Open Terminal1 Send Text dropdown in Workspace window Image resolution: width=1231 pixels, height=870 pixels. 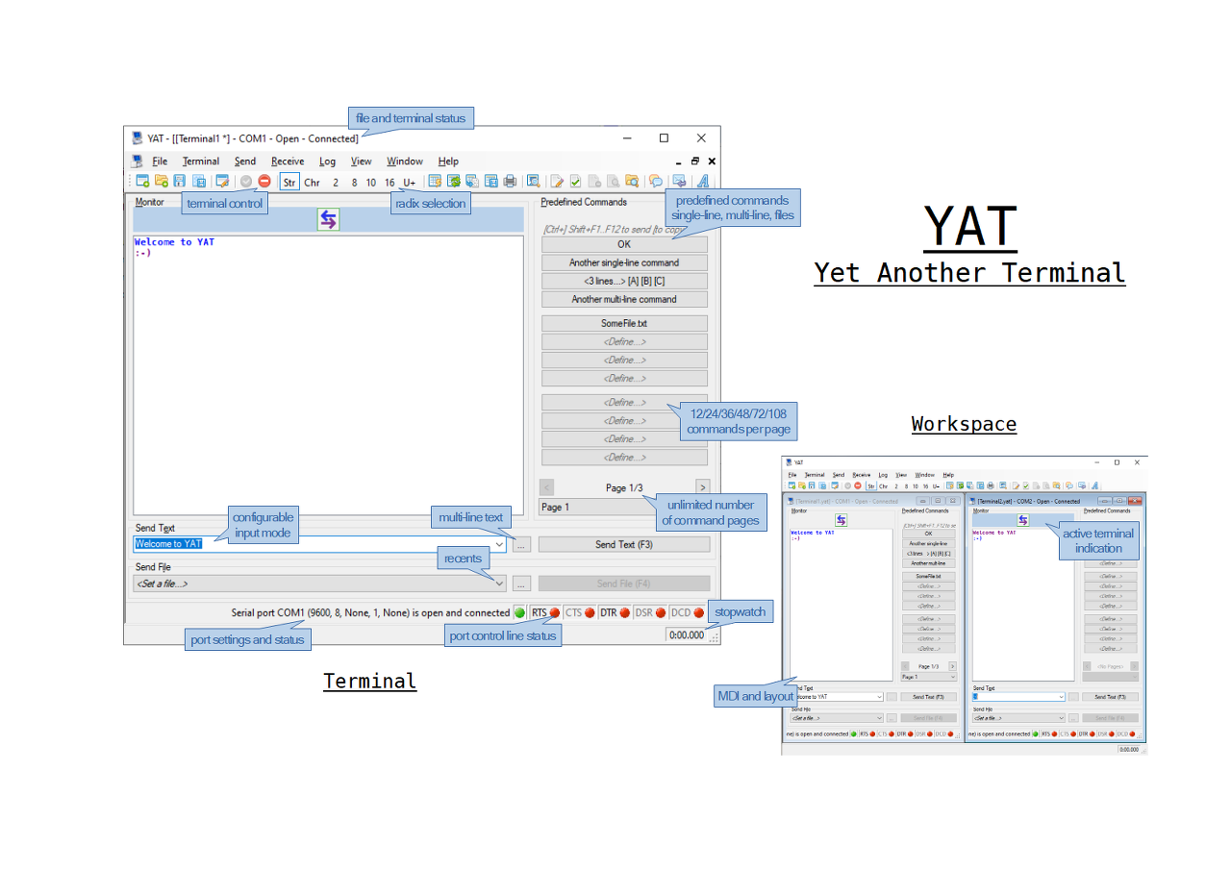click(878, 696)
